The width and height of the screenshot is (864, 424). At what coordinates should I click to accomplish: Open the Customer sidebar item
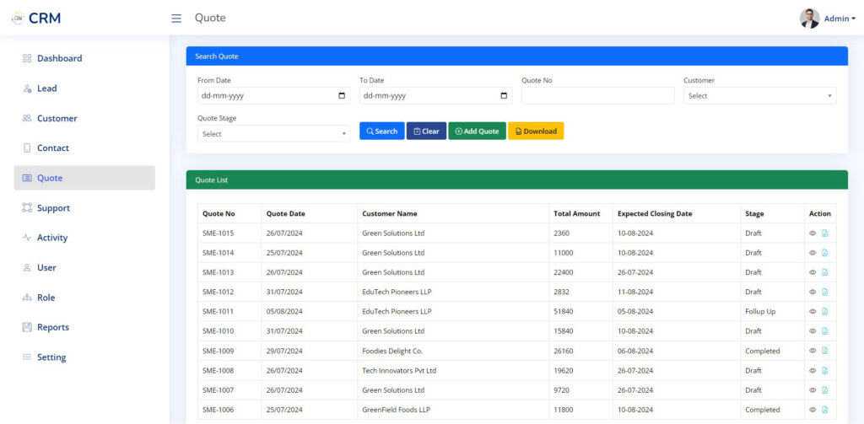tap(84, 118)
